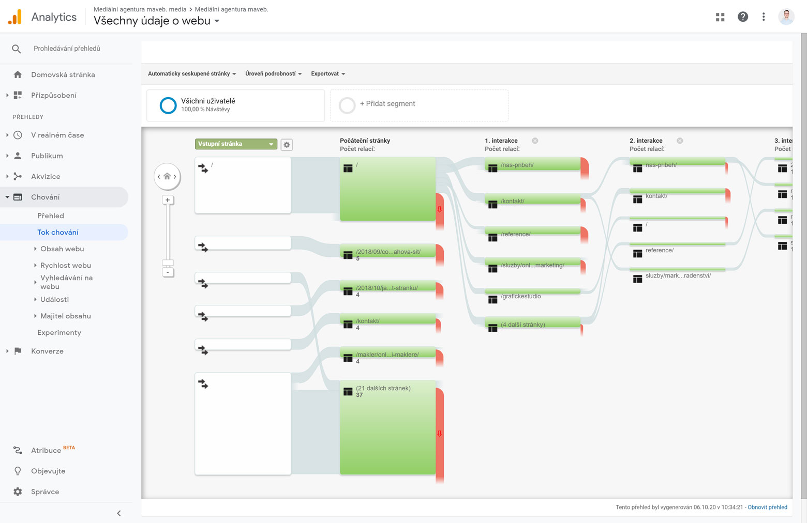
Task: Open the Domovská stránka menu item
Action: (x=63, y=74)
